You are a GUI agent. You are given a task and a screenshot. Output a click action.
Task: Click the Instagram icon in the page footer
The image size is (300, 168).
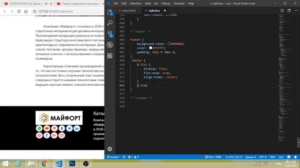pos(62,135)
